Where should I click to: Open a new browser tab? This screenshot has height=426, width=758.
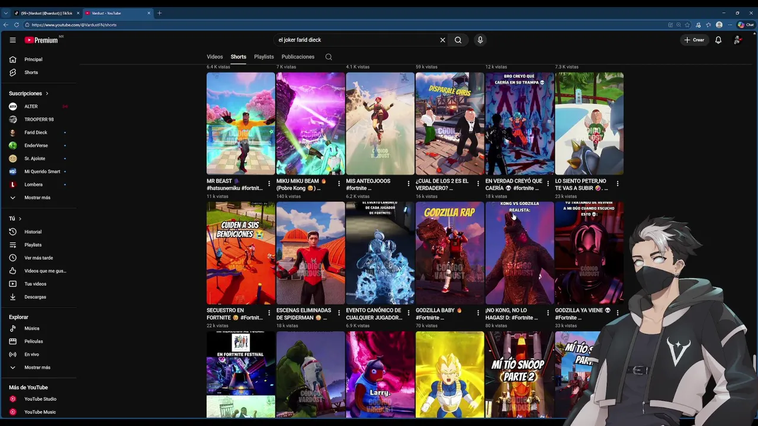point(159,13)
